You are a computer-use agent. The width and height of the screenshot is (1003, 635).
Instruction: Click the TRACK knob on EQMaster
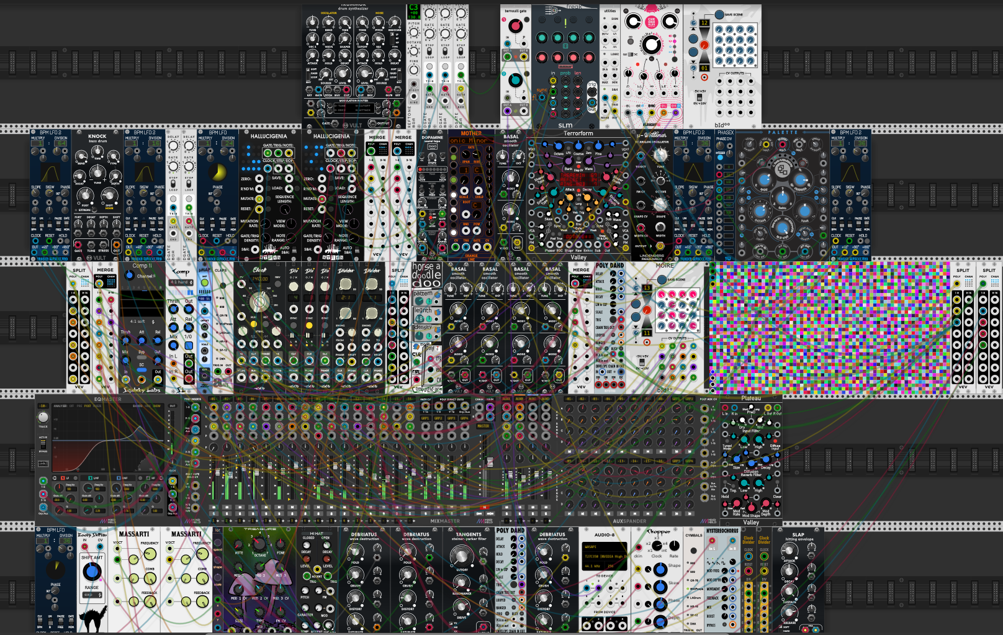click(43, 417)
